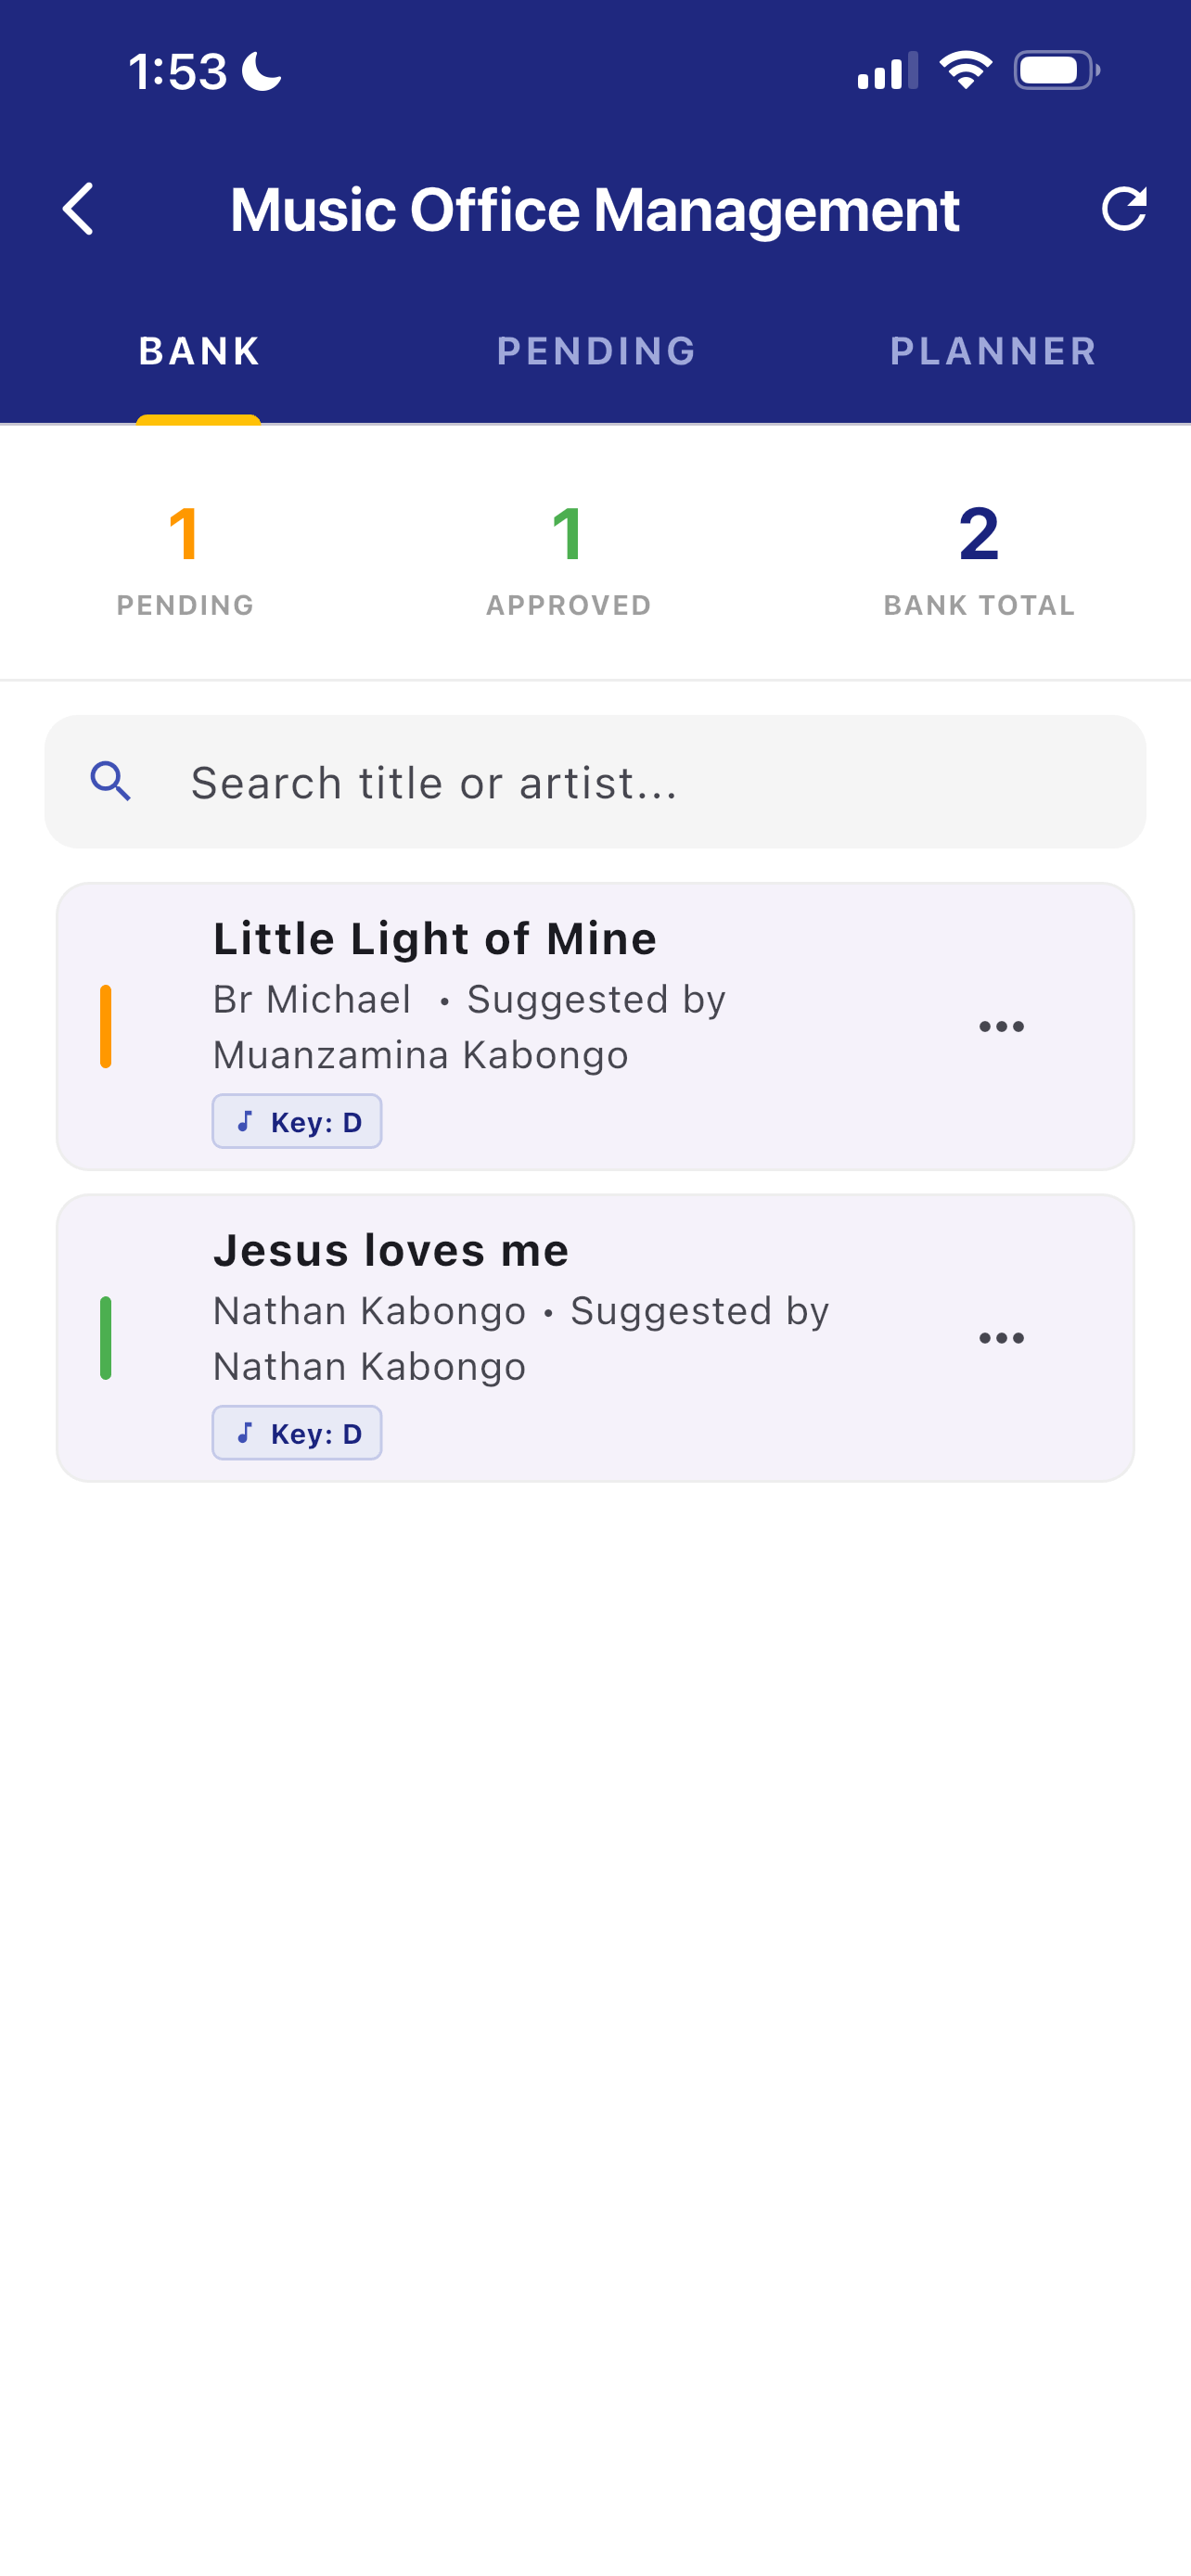Open more options for Little Light of Mine
This screenshot has width=1191, height=2576.
point(1001,1026)
